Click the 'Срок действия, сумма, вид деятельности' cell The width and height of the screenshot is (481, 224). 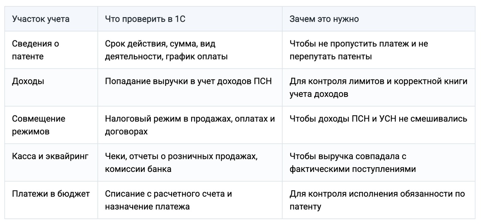(x=190, y=50)
